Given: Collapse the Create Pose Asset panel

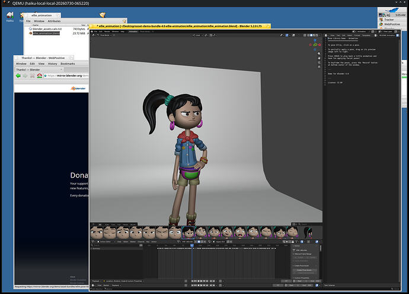Looking at the screenshot, I should [301, 265].
